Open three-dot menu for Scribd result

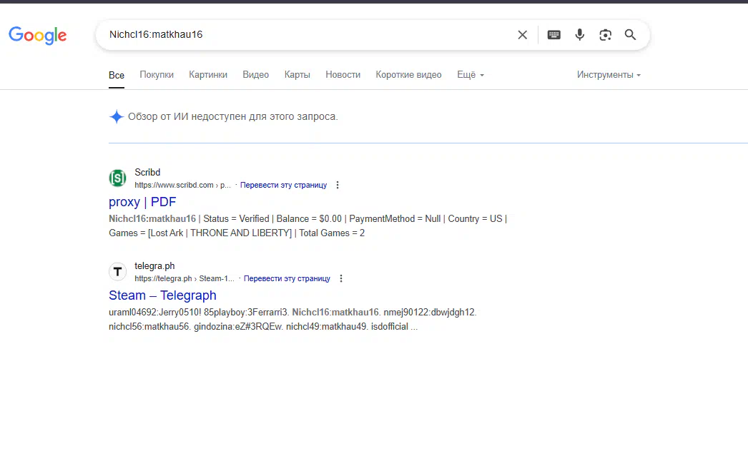point(338,185)
